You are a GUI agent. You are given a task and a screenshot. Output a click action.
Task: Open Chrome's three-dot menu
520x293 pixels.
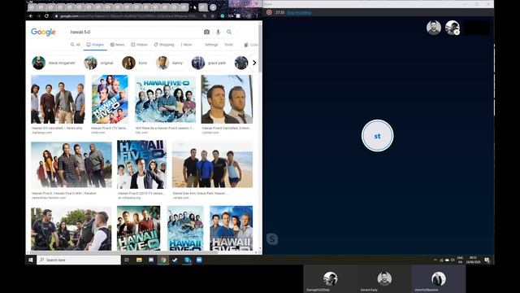tap(257, 16)
